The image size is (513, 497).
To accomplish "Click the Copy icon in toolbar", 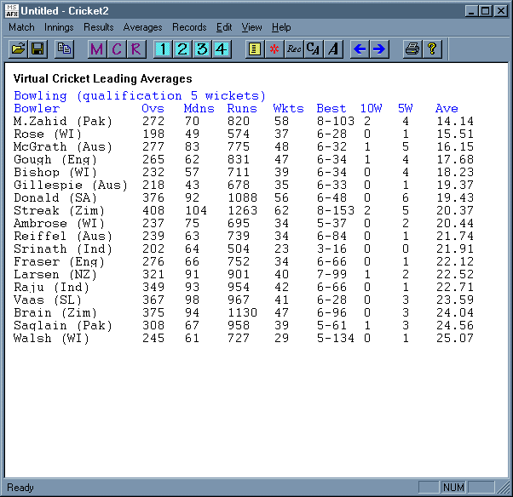I will [64, 49].
